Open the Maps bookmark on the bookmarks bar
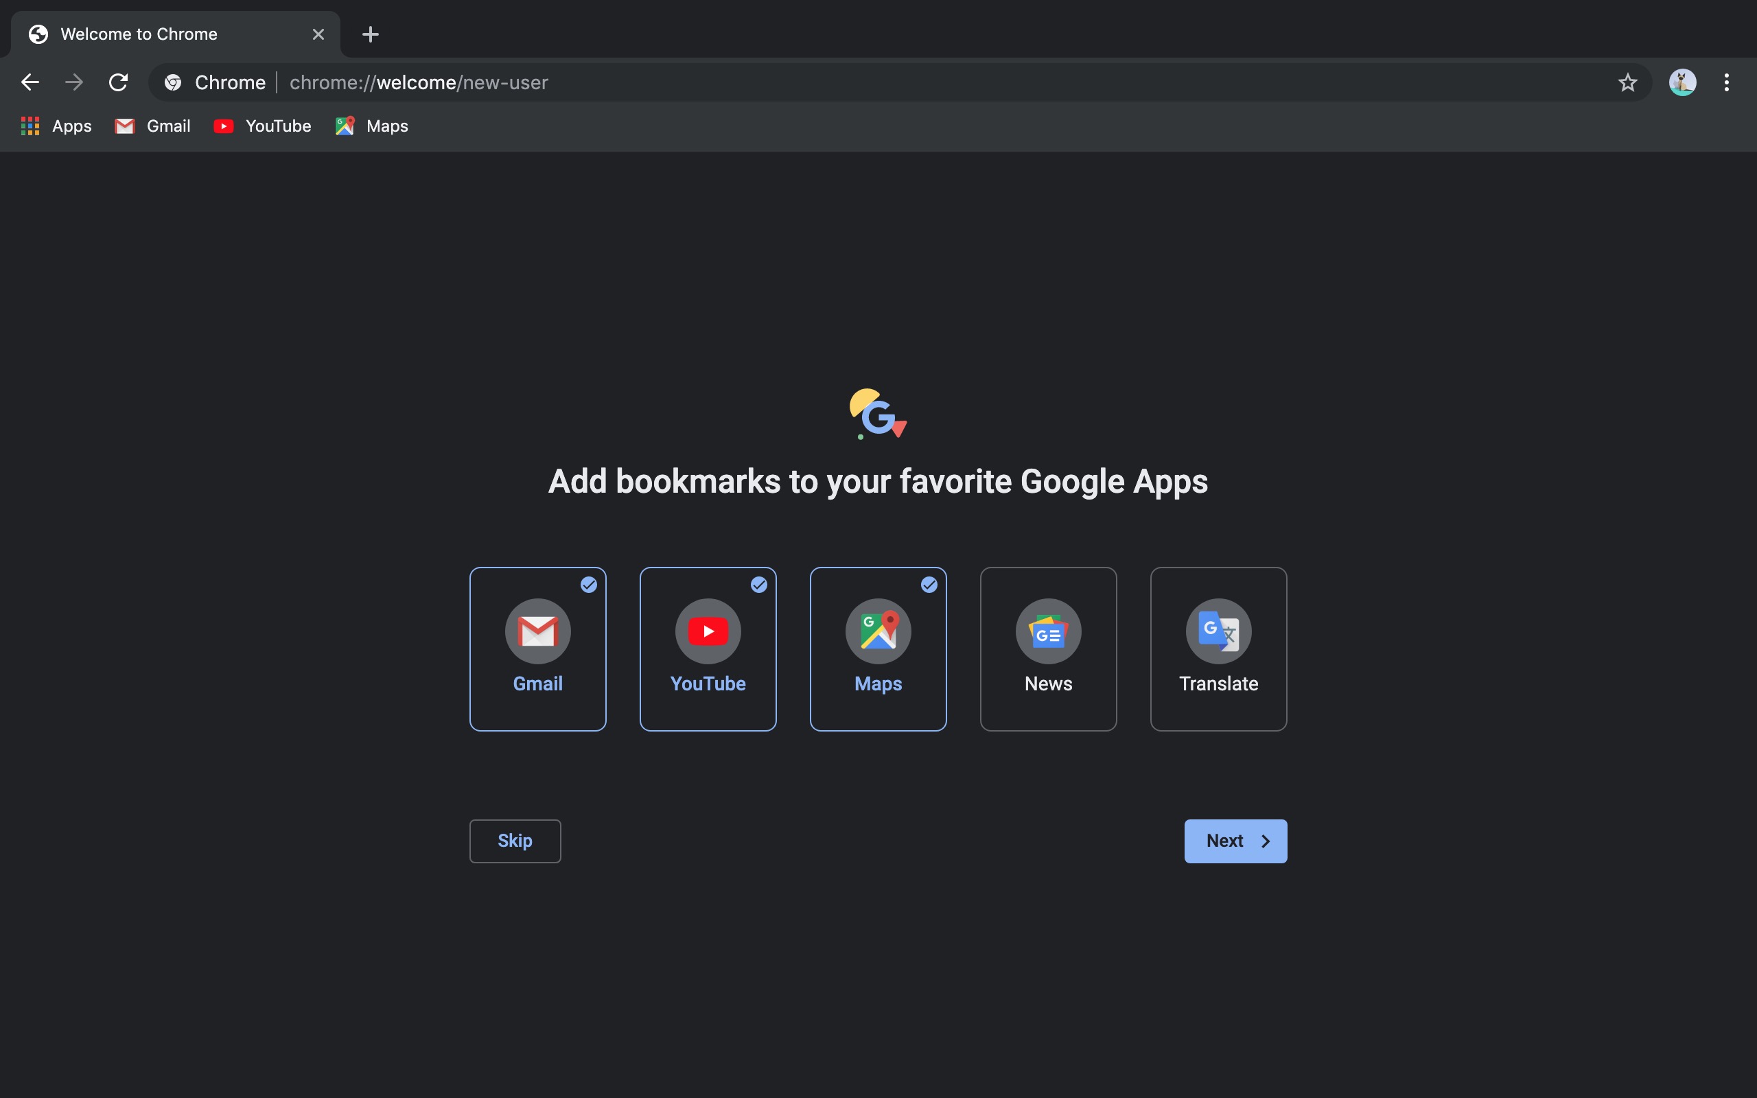This screenshot has height=1098, width=1757. coord(371,126)
